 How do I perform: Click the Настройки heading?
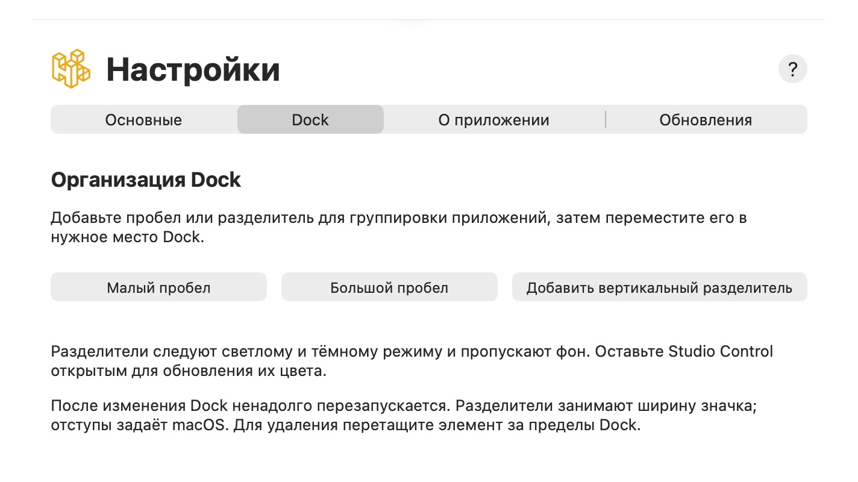(x=193, y=69)
